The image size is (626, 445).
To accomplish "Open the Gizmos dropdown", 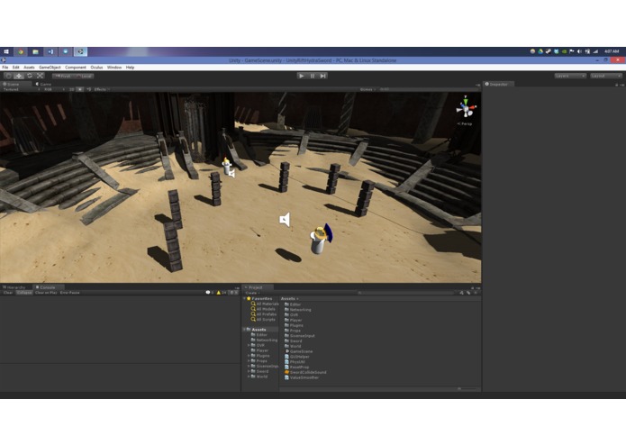I will click(367, 89).
